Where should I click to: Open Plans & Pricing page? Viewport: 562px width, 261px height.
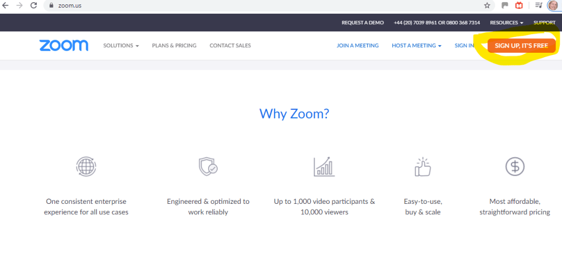(174, 46)
